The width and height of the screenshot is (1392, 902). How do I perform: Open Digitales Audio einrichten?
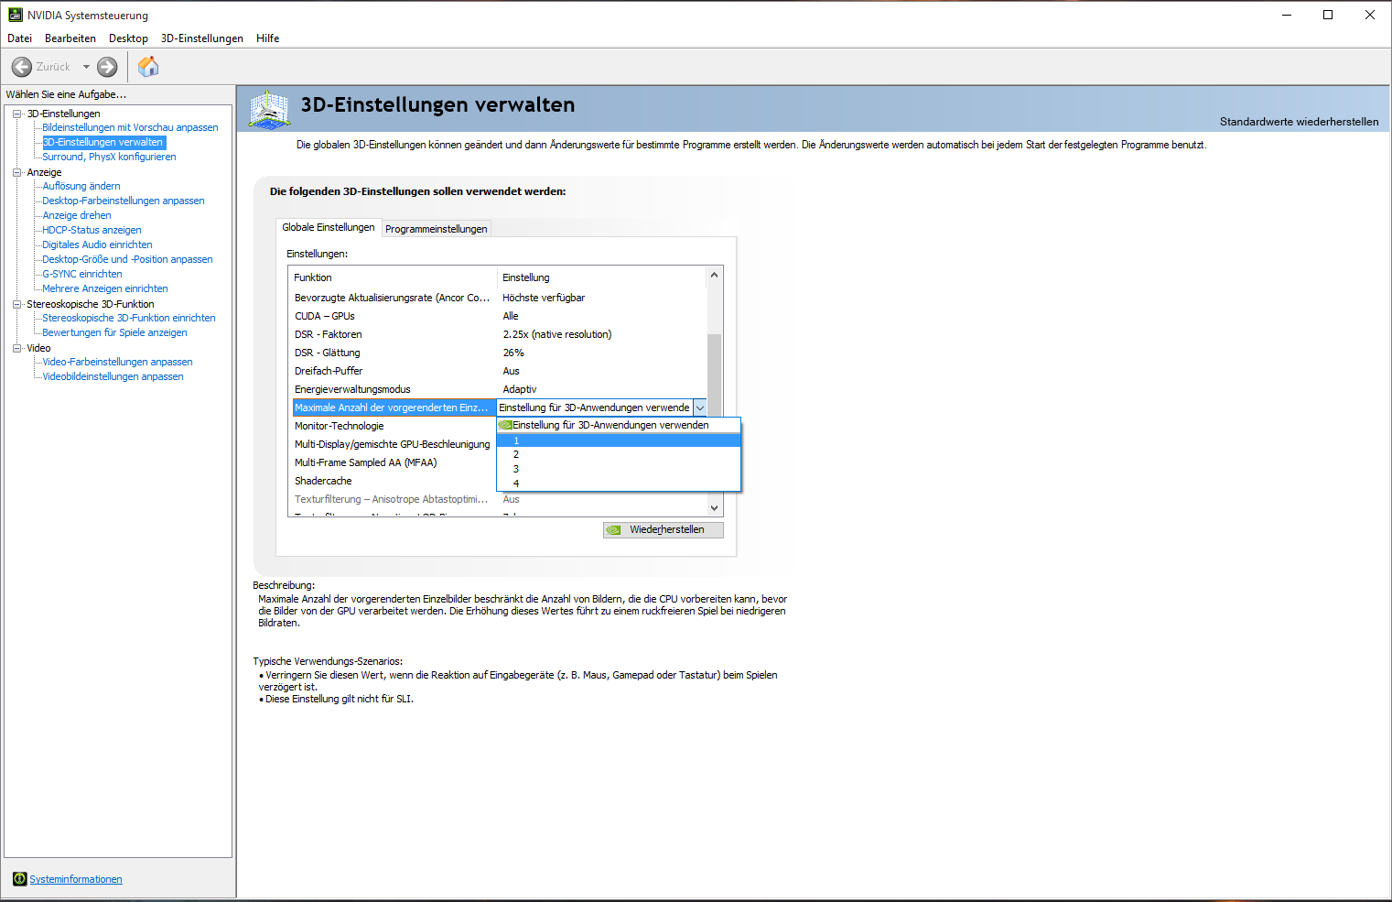click(x=97, y=245)
